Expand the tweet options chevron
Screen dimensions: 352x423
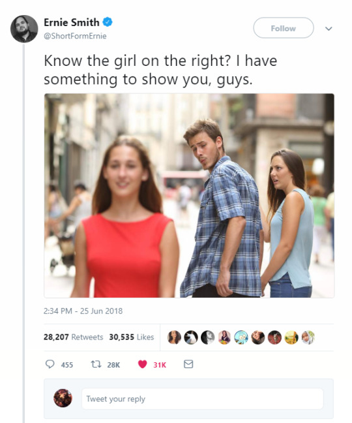(x=329, y=28)
